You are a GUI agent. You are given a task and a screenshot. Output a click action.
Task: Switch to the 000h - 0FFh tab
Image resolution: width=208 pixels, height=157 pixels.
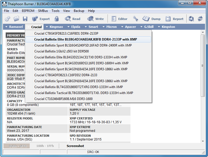pyautogui.click(x=16, y=146)
